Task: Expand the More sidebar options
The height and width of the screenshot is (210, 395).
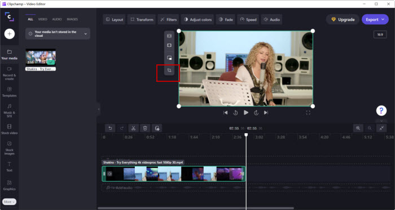Action: pyautogui.click(x=10, y=202)
